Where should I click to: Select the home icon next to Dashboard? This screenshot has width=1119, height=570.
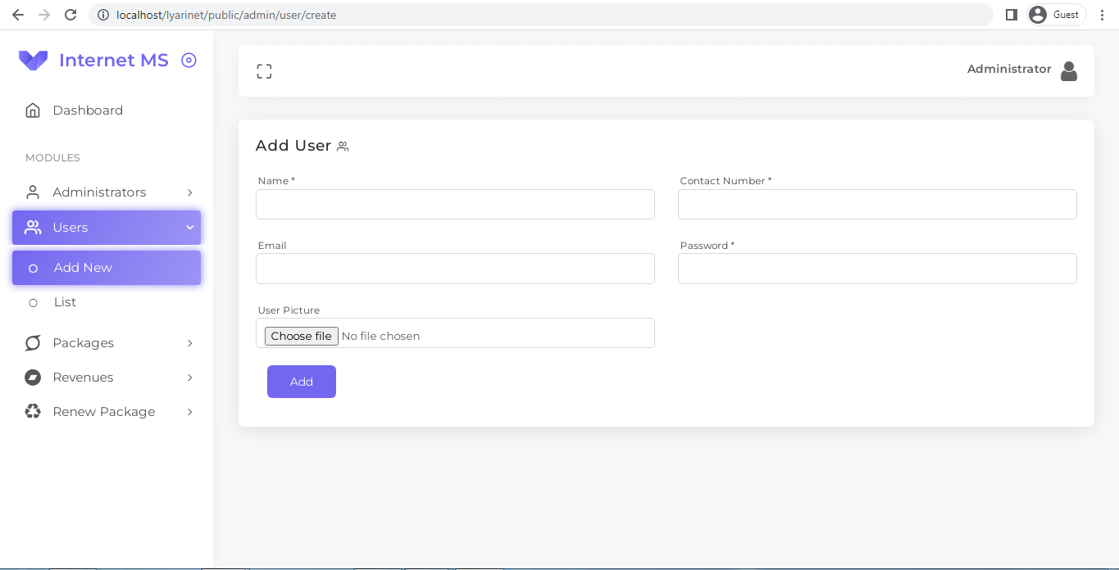(x=33, y=110)
